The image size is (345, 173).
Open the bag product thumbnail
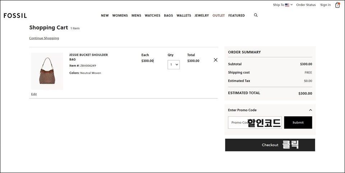click(47, 71)
